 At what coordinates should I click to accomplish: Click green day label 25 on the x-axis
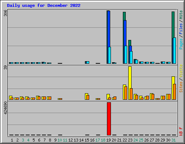[141, 140]
